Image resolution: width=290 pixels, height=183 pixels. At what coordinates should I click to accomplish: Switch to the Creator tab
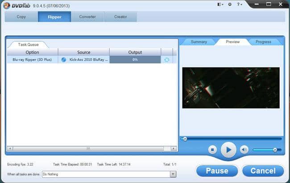pyautogui.click(x=120, y=17)
